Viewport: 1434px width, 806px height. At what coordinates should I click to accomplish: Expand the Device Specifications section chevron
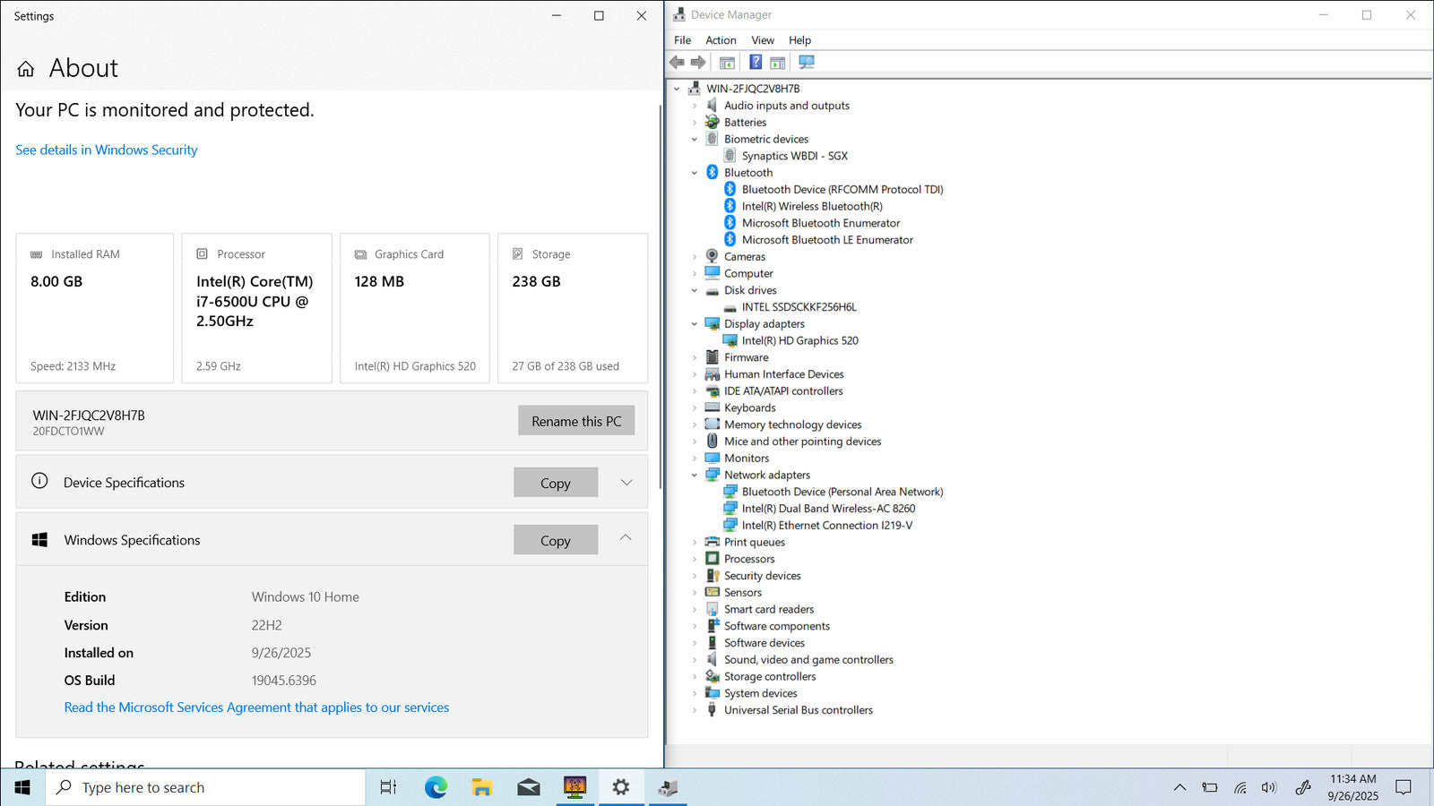pyautogui.click(x=626, y=483)
